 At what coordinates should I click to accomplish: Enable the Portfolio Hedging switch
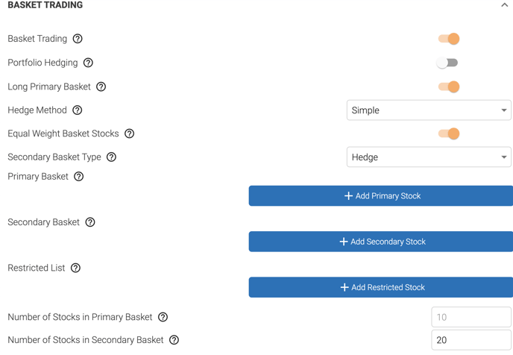[447, 63]
